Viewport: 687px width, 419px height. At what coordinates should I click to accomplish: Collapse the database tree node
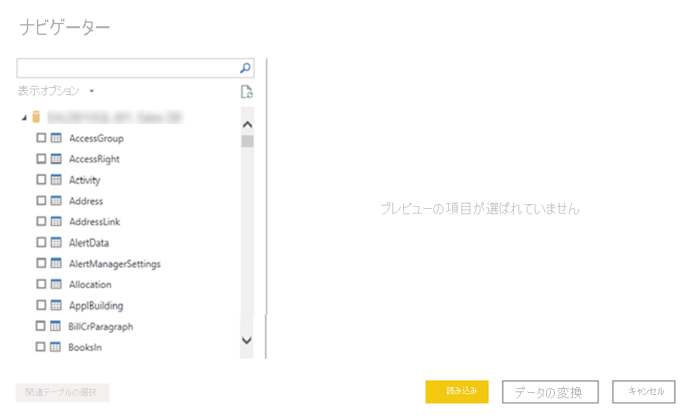(25, 118)
